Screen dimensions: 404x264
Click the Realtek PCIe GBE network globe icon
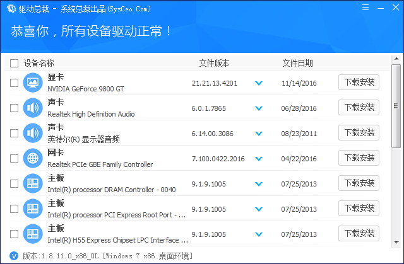32,158
